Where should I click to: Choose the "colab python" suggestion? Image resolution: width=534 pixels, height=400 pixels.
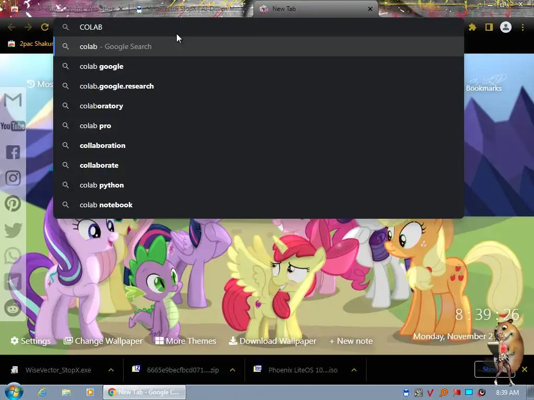[x=259, y=185]
